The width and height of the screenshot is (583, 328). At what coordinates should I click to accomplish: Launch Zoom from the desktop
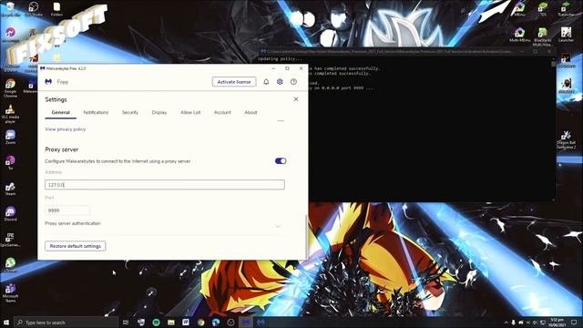coord(10,137)
